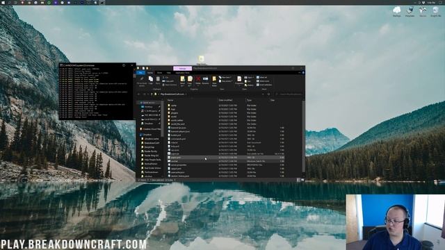Click the Explorer search box
Screen dimensions: 445x250
pyautogui.click(x=289, y=94)
